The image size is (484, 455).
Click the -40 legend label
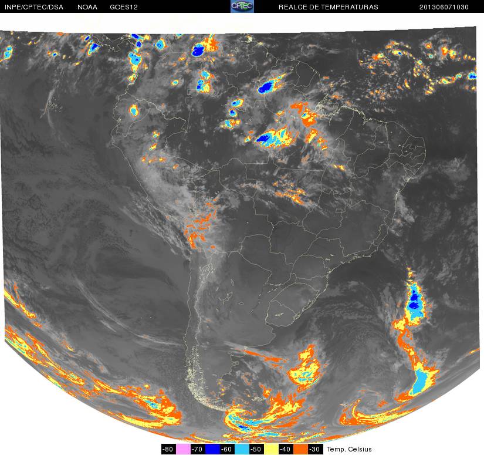pos(286,449)
